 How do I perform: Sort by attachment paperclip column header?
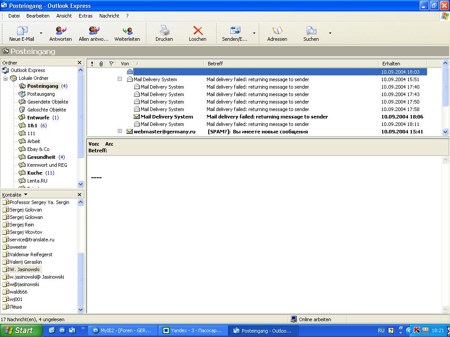pos(101,64)
